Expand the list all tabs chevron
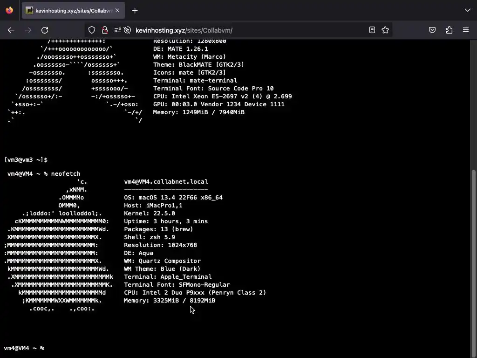Screen dimensions: 477x358 point(468,10)
